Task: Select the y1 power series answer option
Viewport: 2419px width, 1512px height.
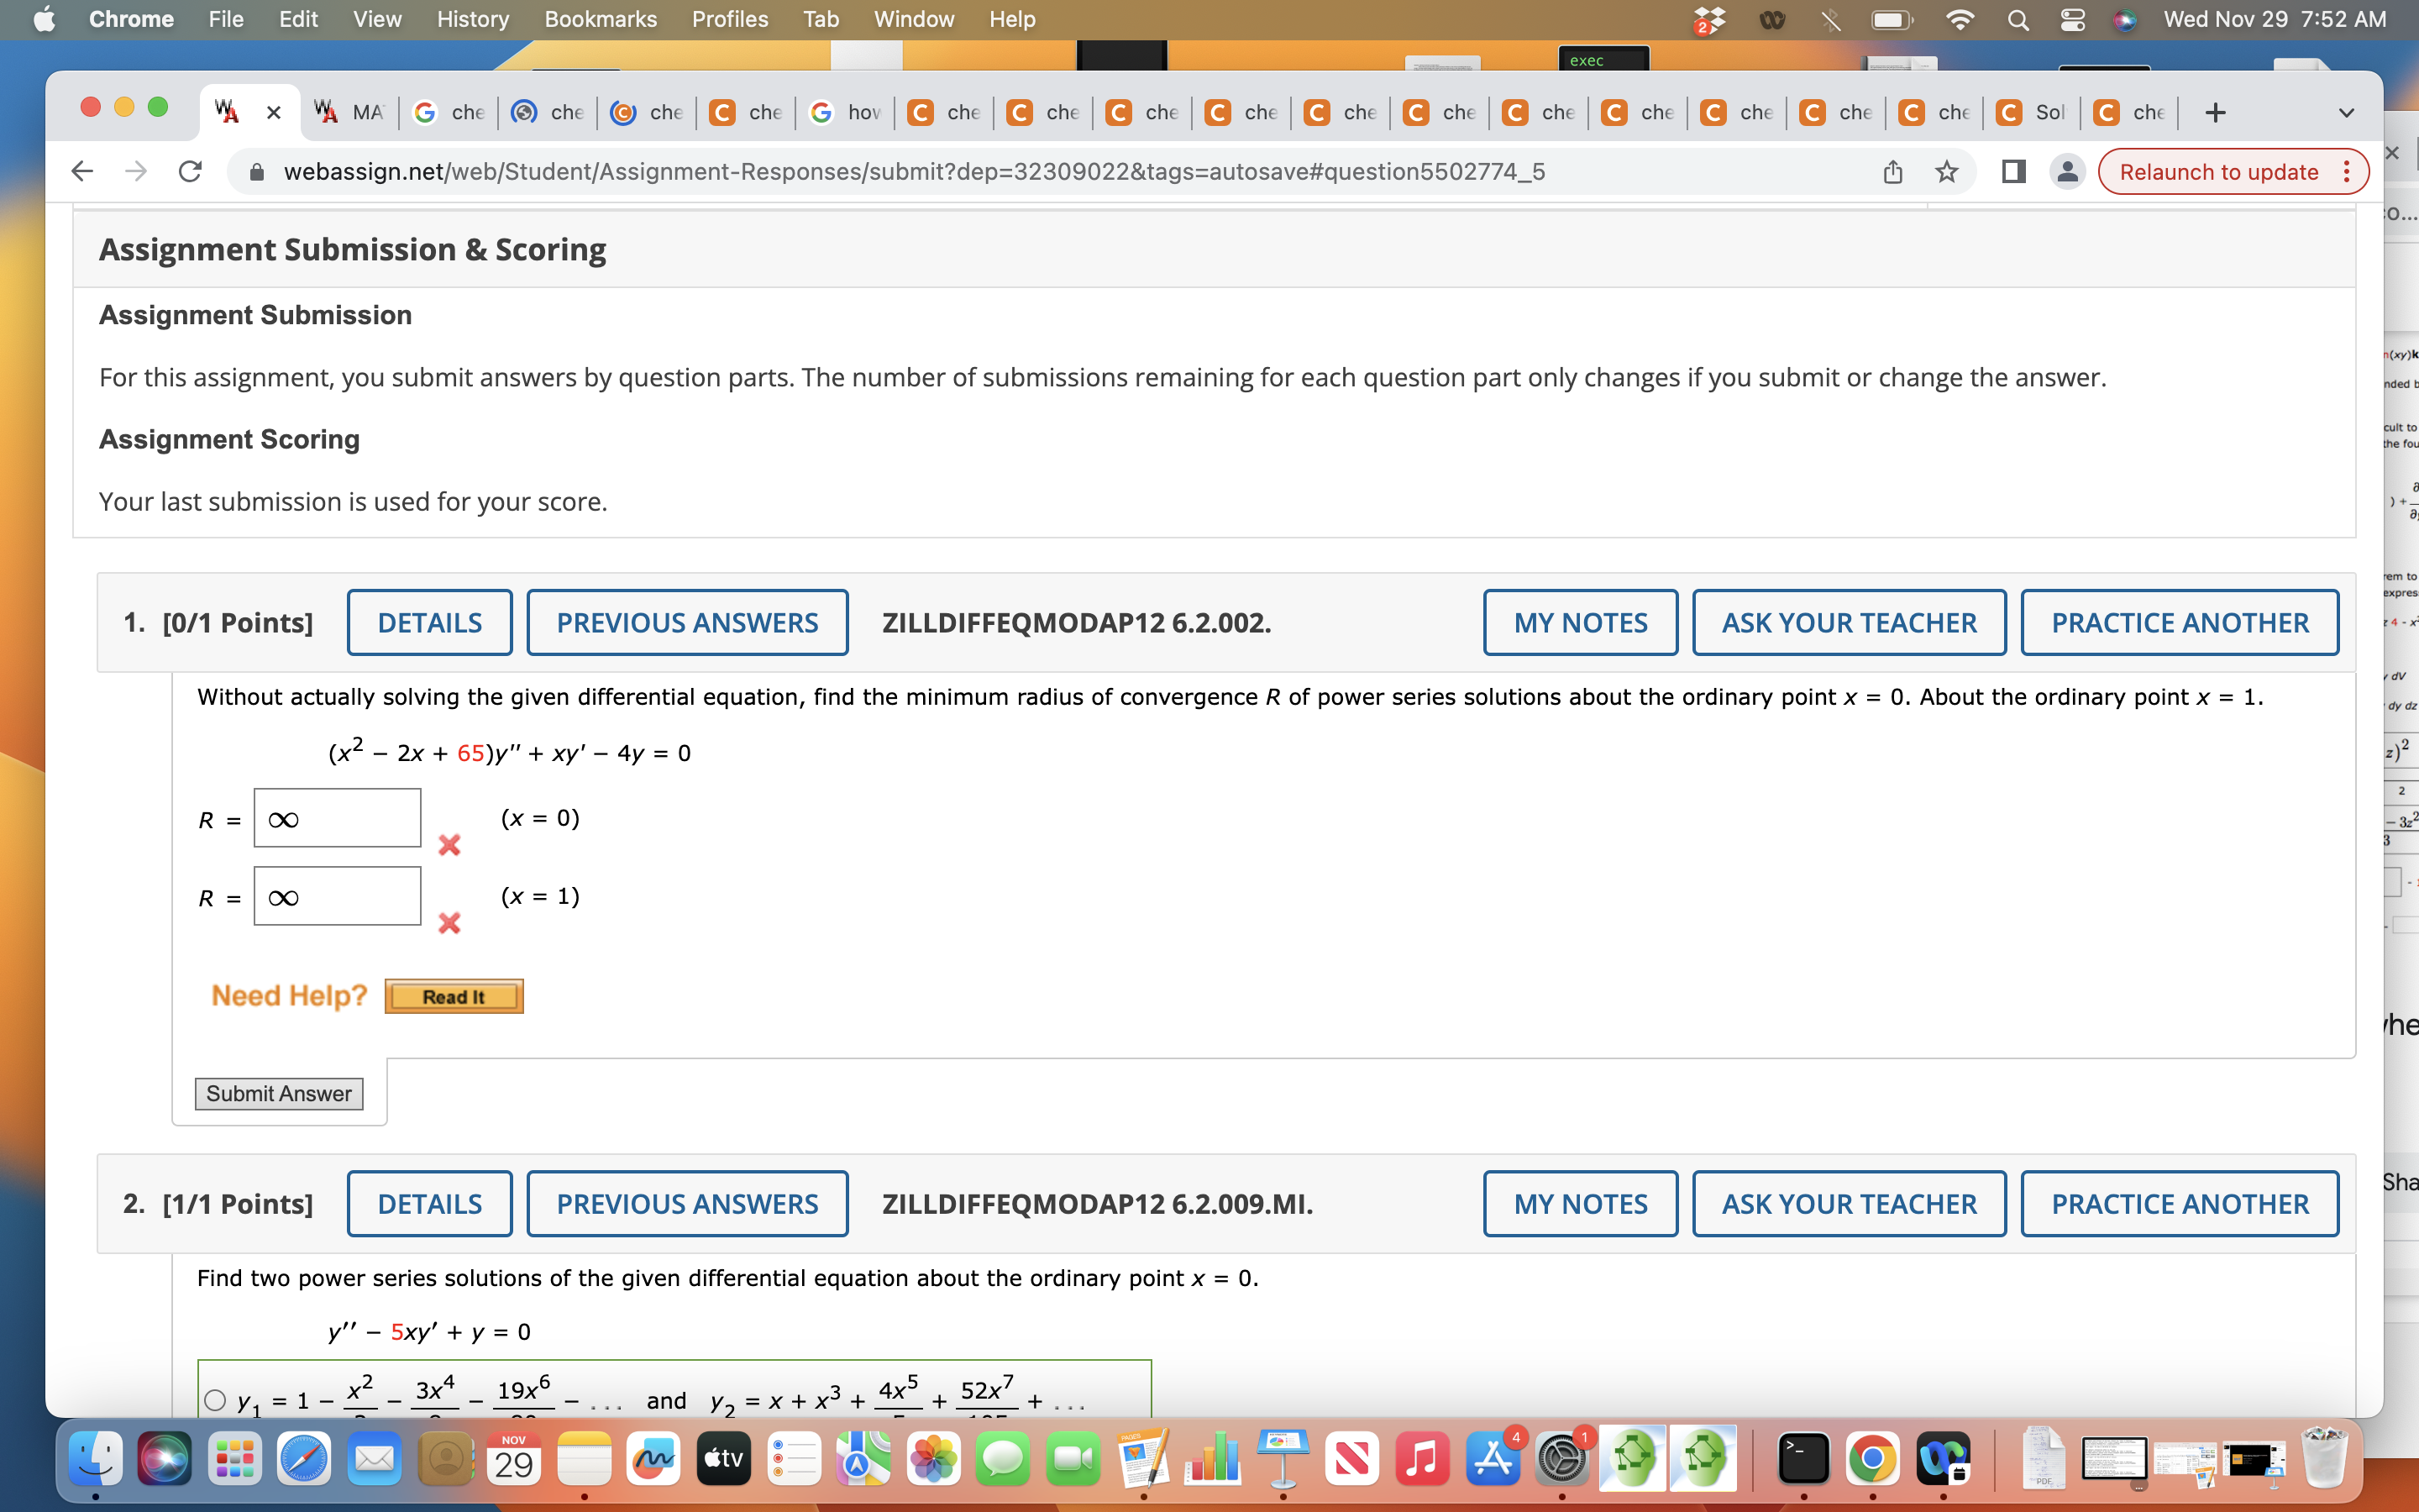Action: pos(215,1400)
